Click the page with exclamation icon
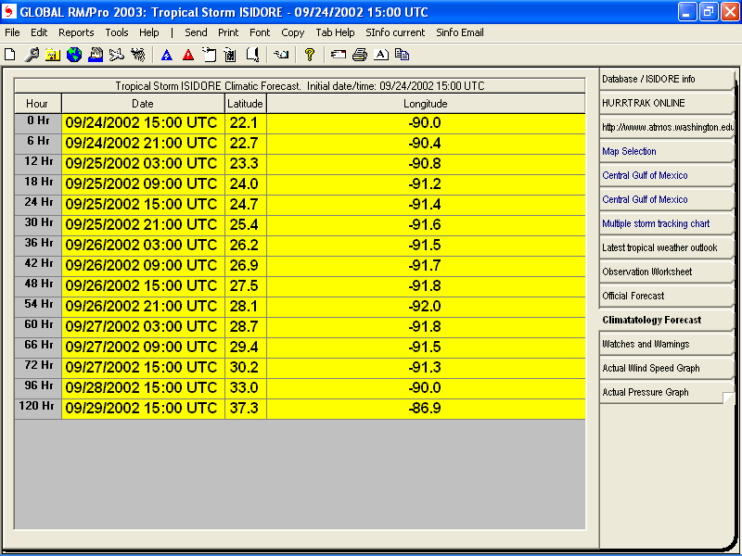 [x=252, y=55]
